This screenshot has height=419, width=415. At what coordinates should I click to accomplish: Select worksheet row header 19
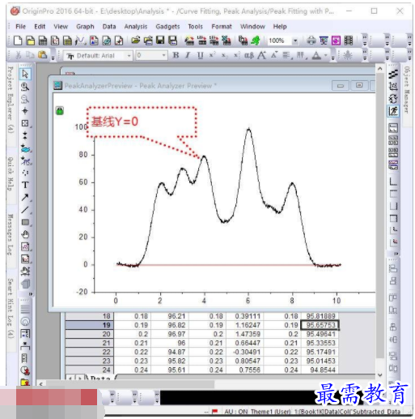click(x=90, y=325)
